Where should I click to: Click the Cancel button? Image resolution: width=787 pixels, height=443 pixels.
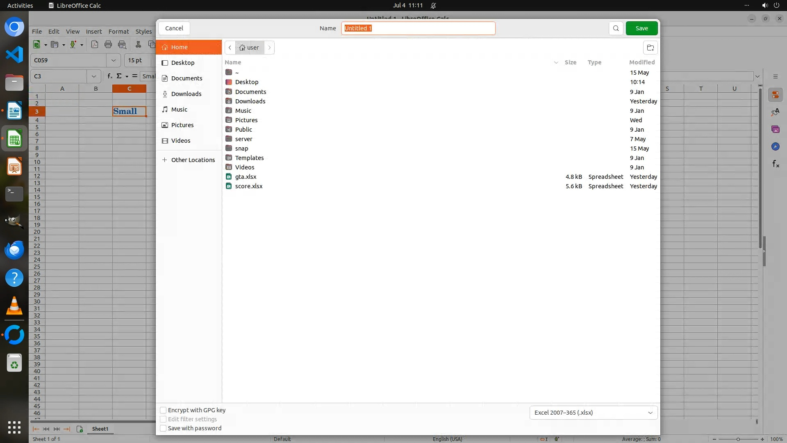(x=174, y=28)
